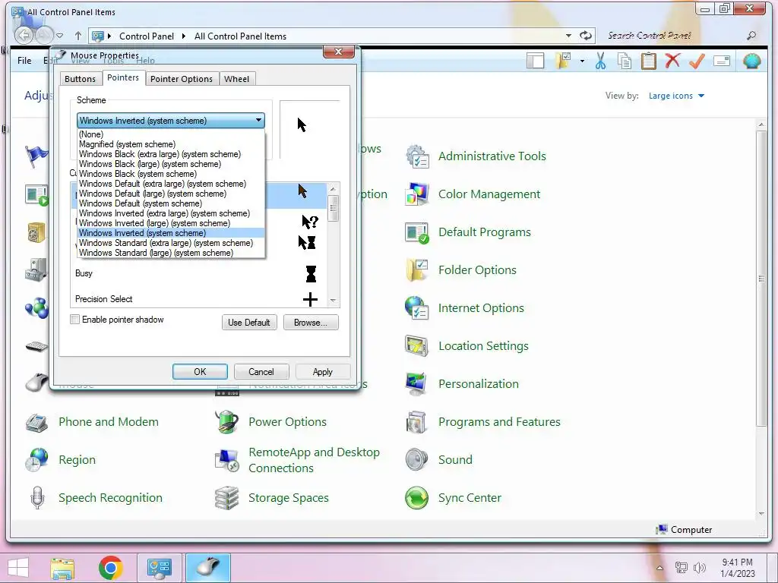The width and height of the screenshot is (778, 583).
Task: Open the Region globe clock icon
Action: 37,460
